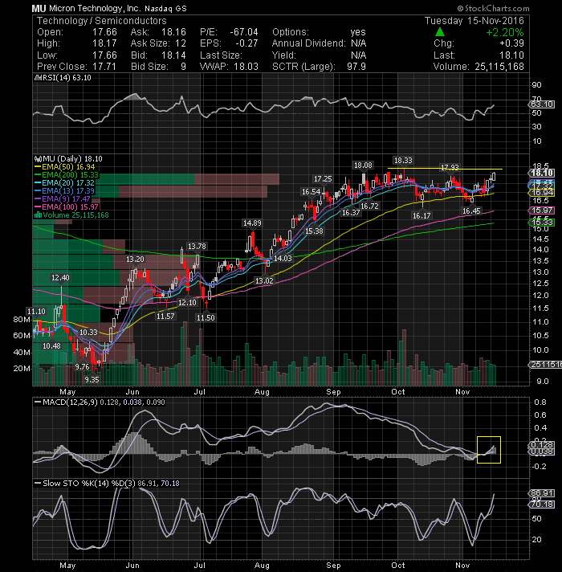Click the High 18.17 value

click(104, 43)
